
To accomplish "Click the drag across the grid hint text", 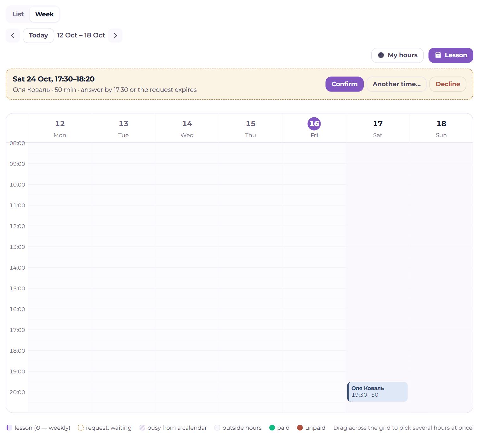I will pyautogui.click(x=403, y=428).
